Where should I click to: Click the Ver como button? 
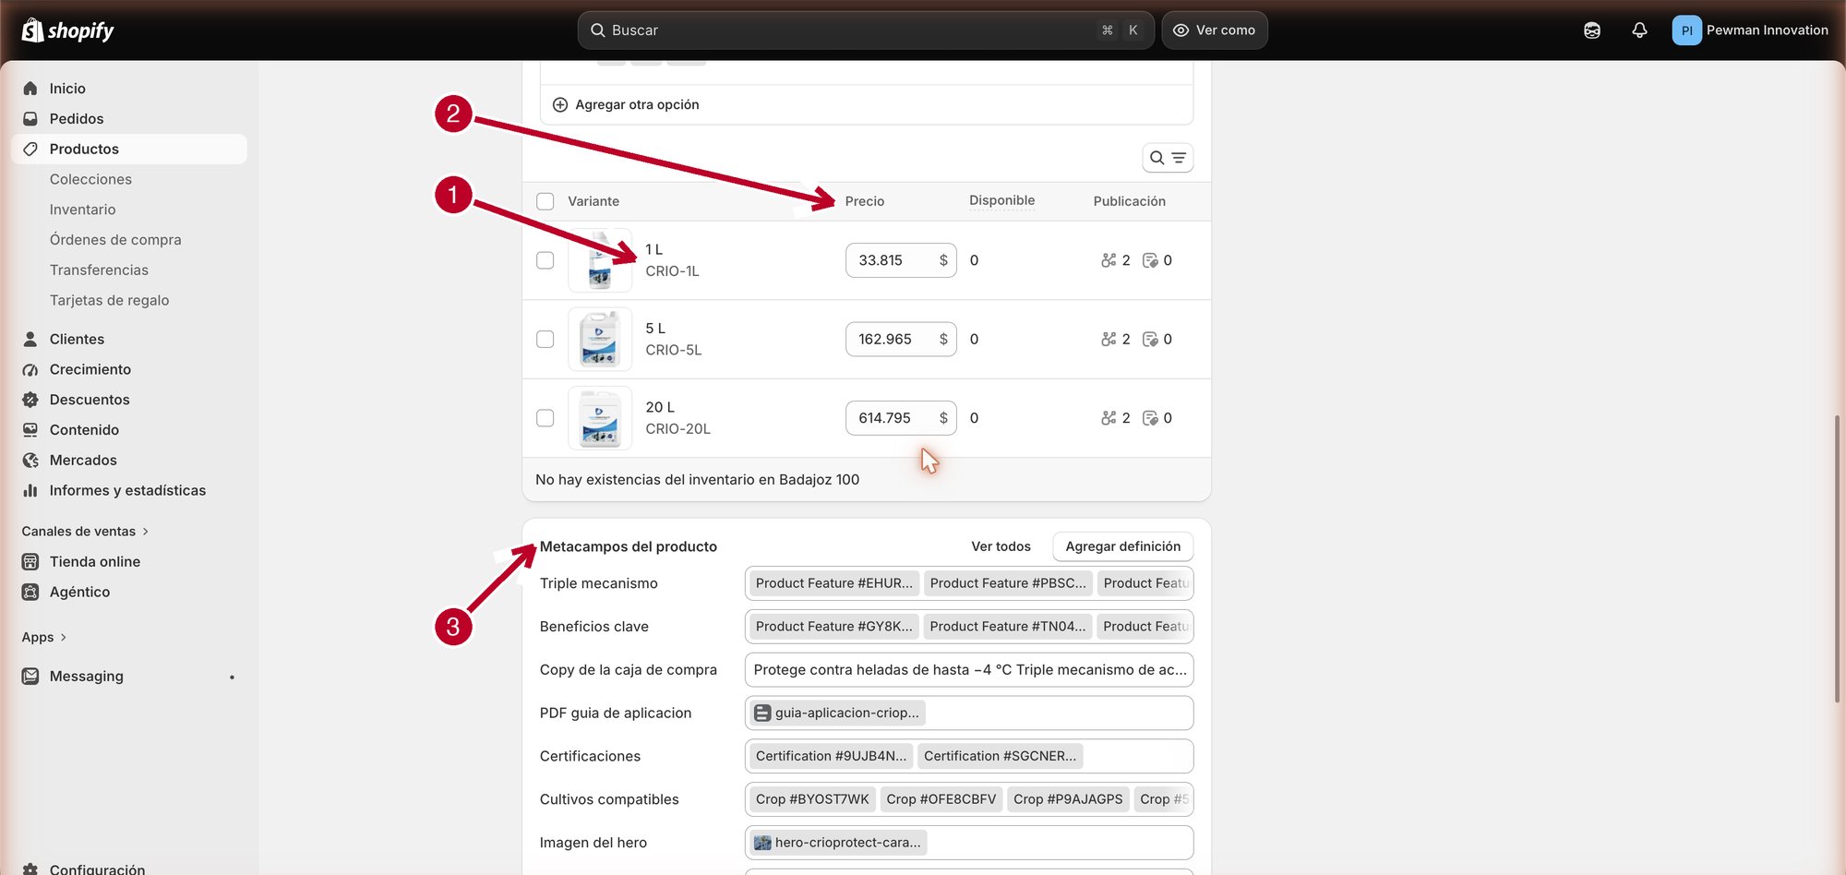pyautogui.click(x=1215, y=30)
